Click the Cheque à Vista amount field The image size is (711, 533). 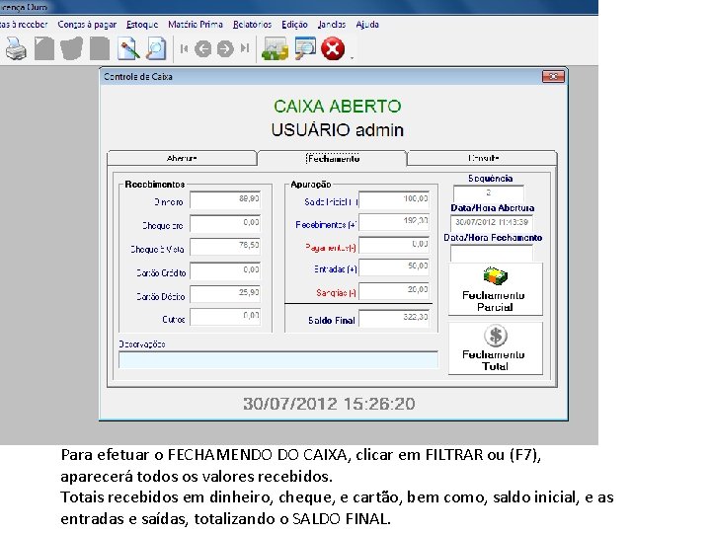pyautogui.click(x=225, y=247)
